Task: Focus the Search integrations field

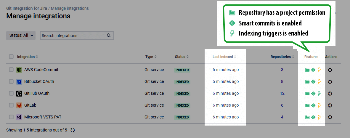Action: (74, 35)
